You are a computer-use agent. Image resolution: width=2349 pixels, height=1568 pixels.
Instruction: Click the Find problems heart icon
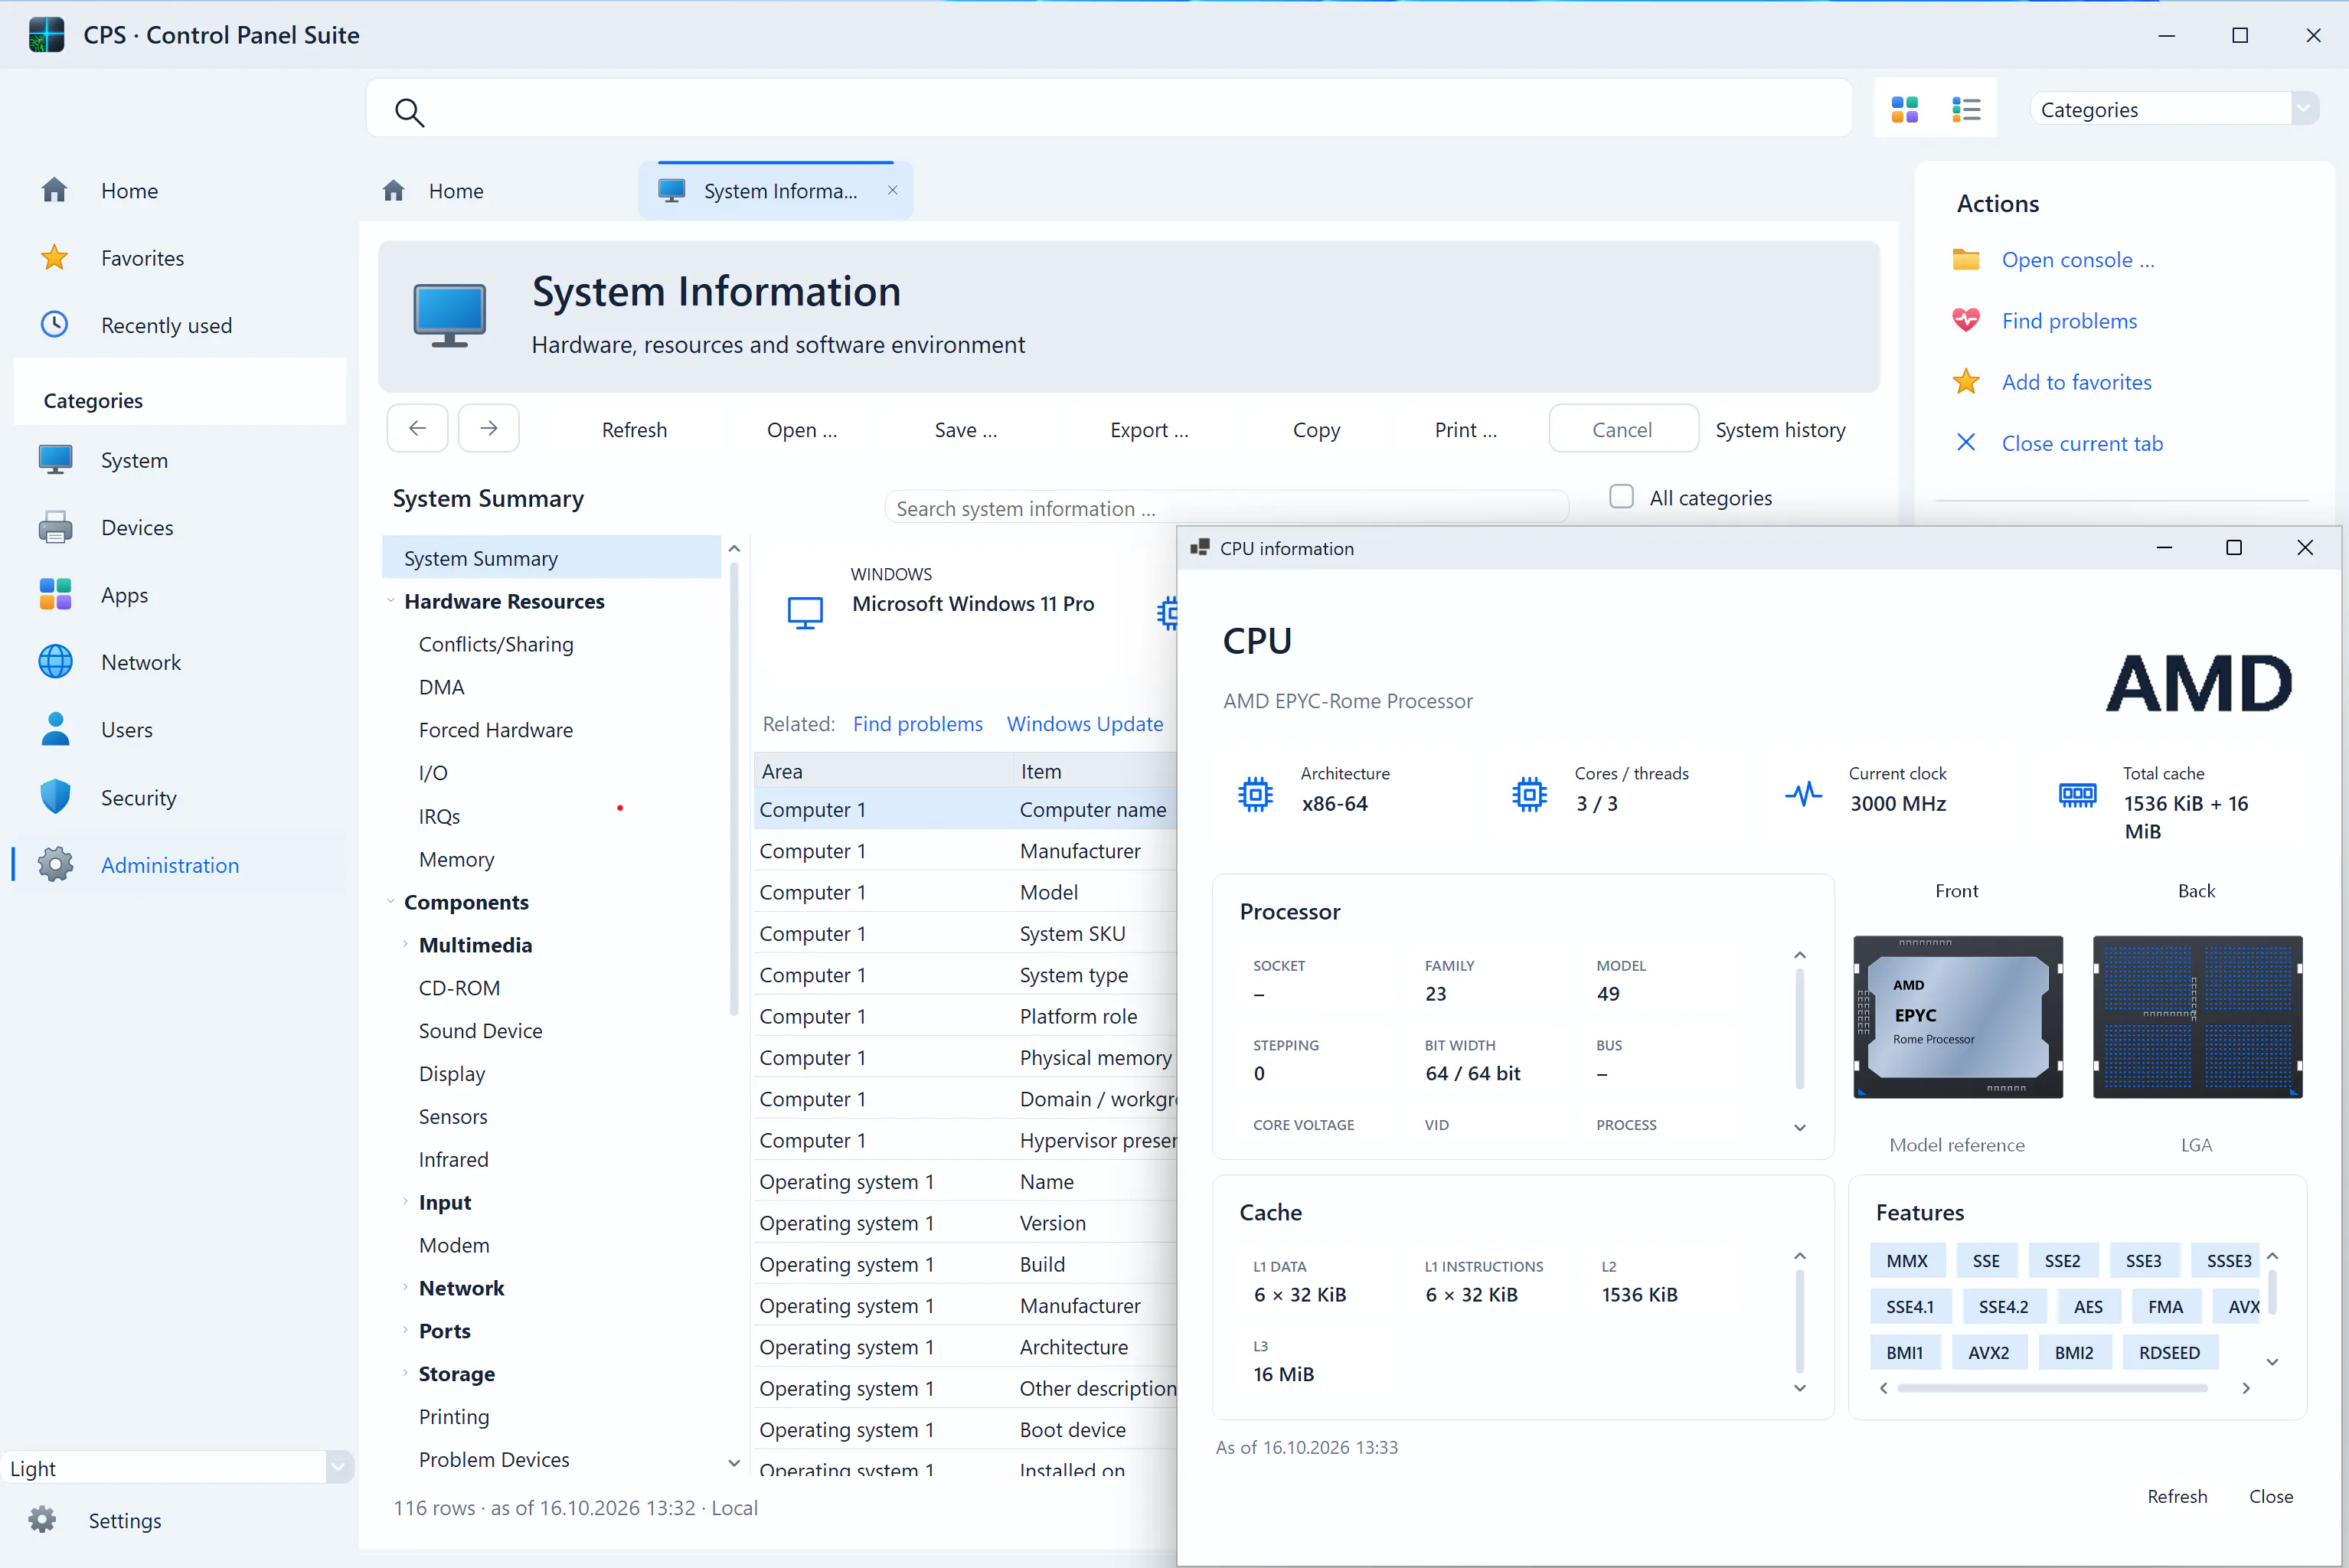(1965, 321)
